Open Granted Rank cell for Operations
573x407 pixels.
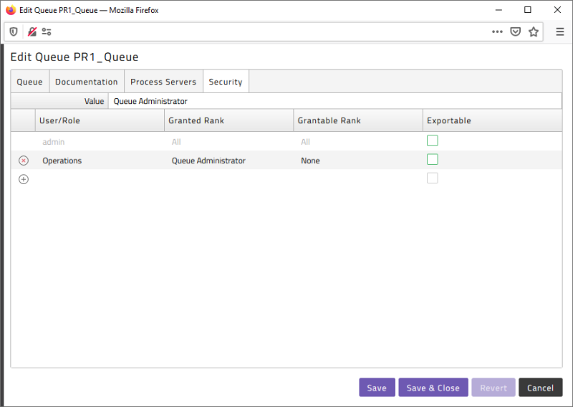click(x=228, y=161)
